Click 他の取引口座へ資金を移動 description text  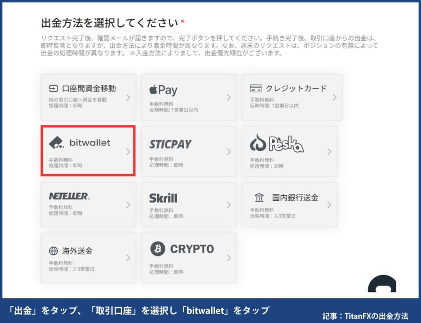point(78,100)
